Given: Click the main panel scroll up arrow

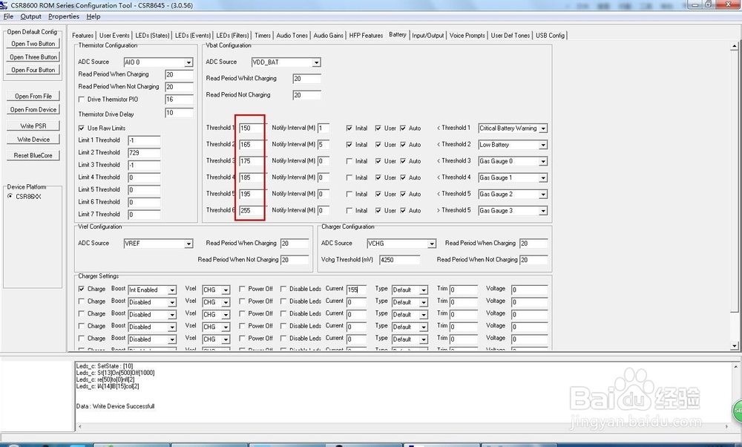Looking at the screenshot, I should point(735,46).
